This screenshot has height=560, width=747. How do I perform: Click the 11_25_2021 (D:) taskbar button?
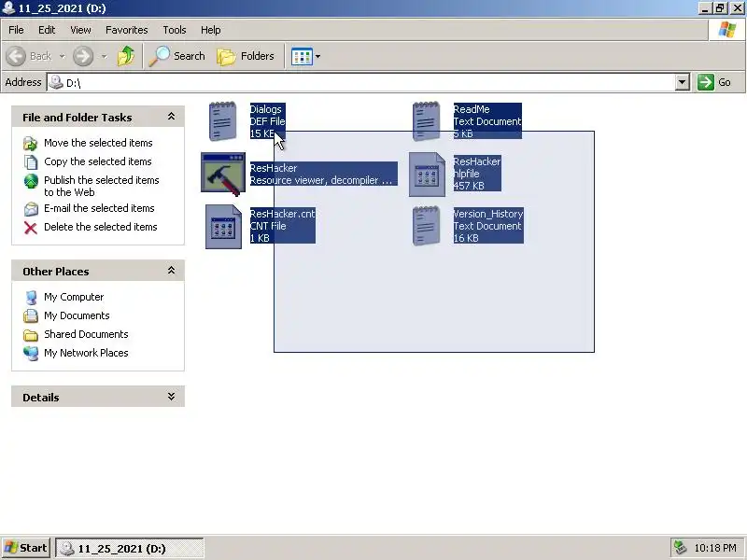[130, 549]
